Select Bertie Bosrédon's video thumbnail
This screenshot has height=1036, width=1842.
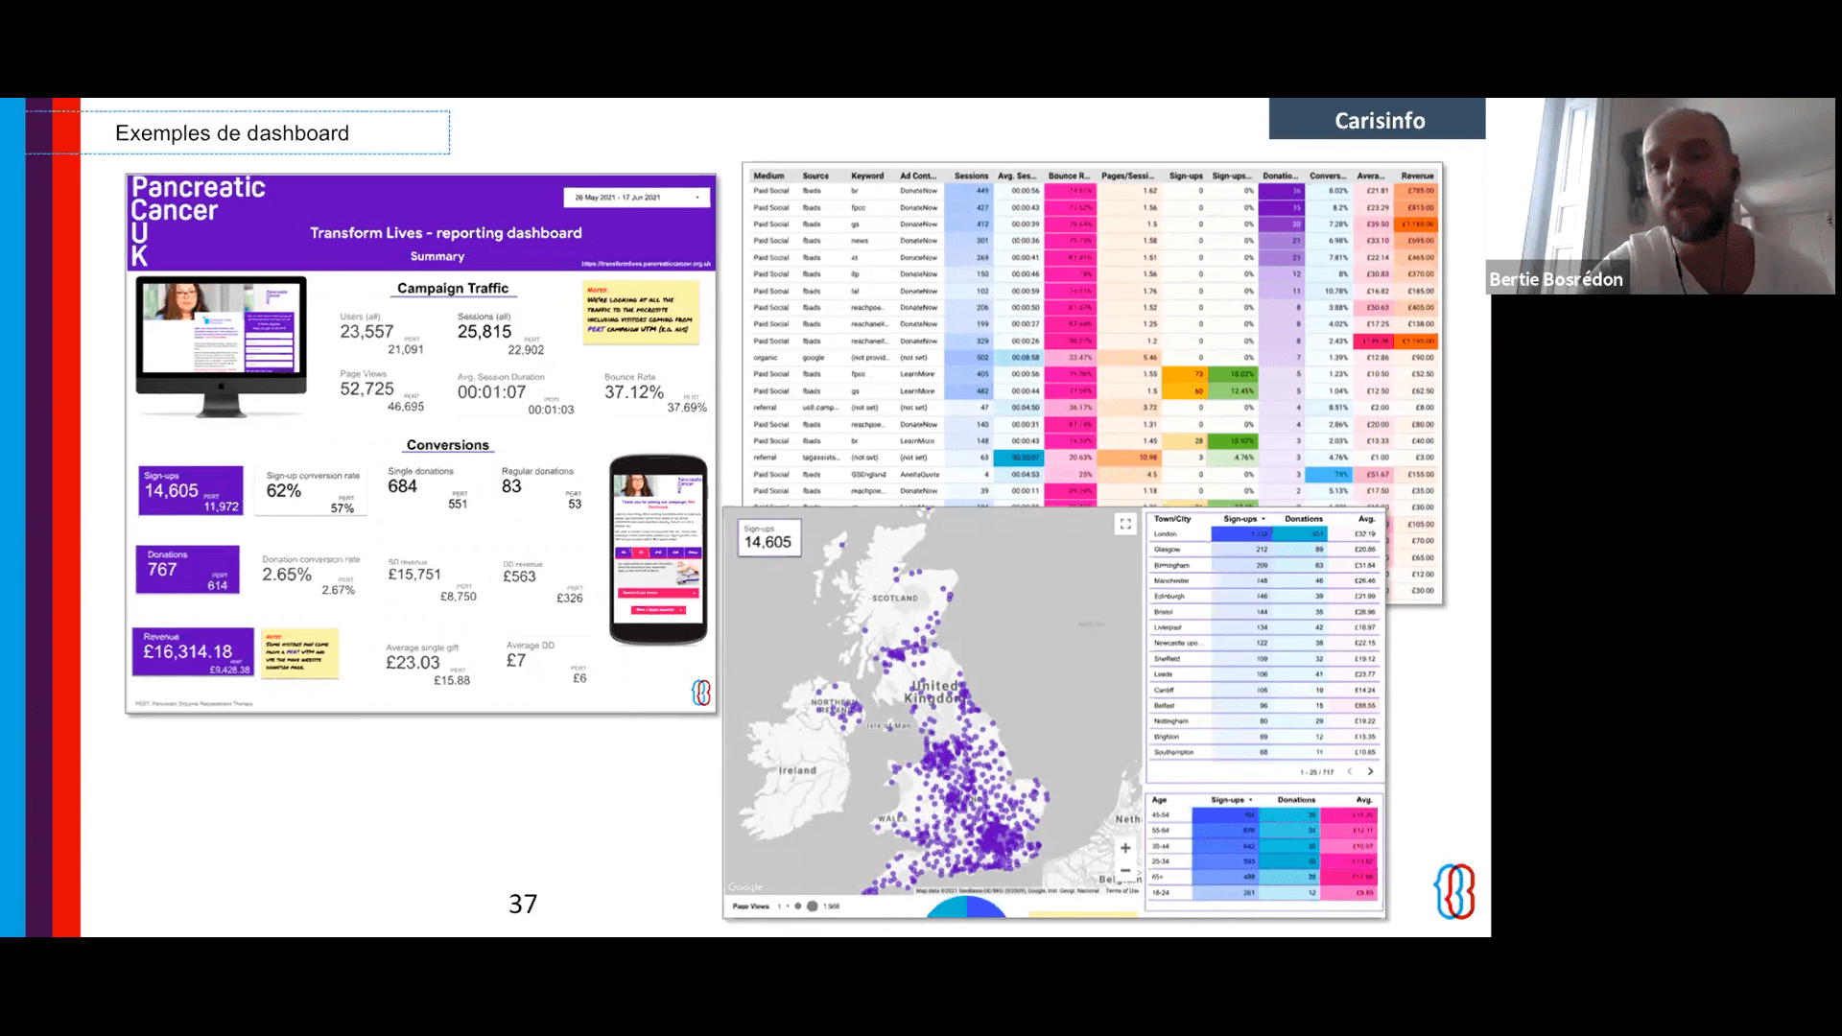[1660, 196]
